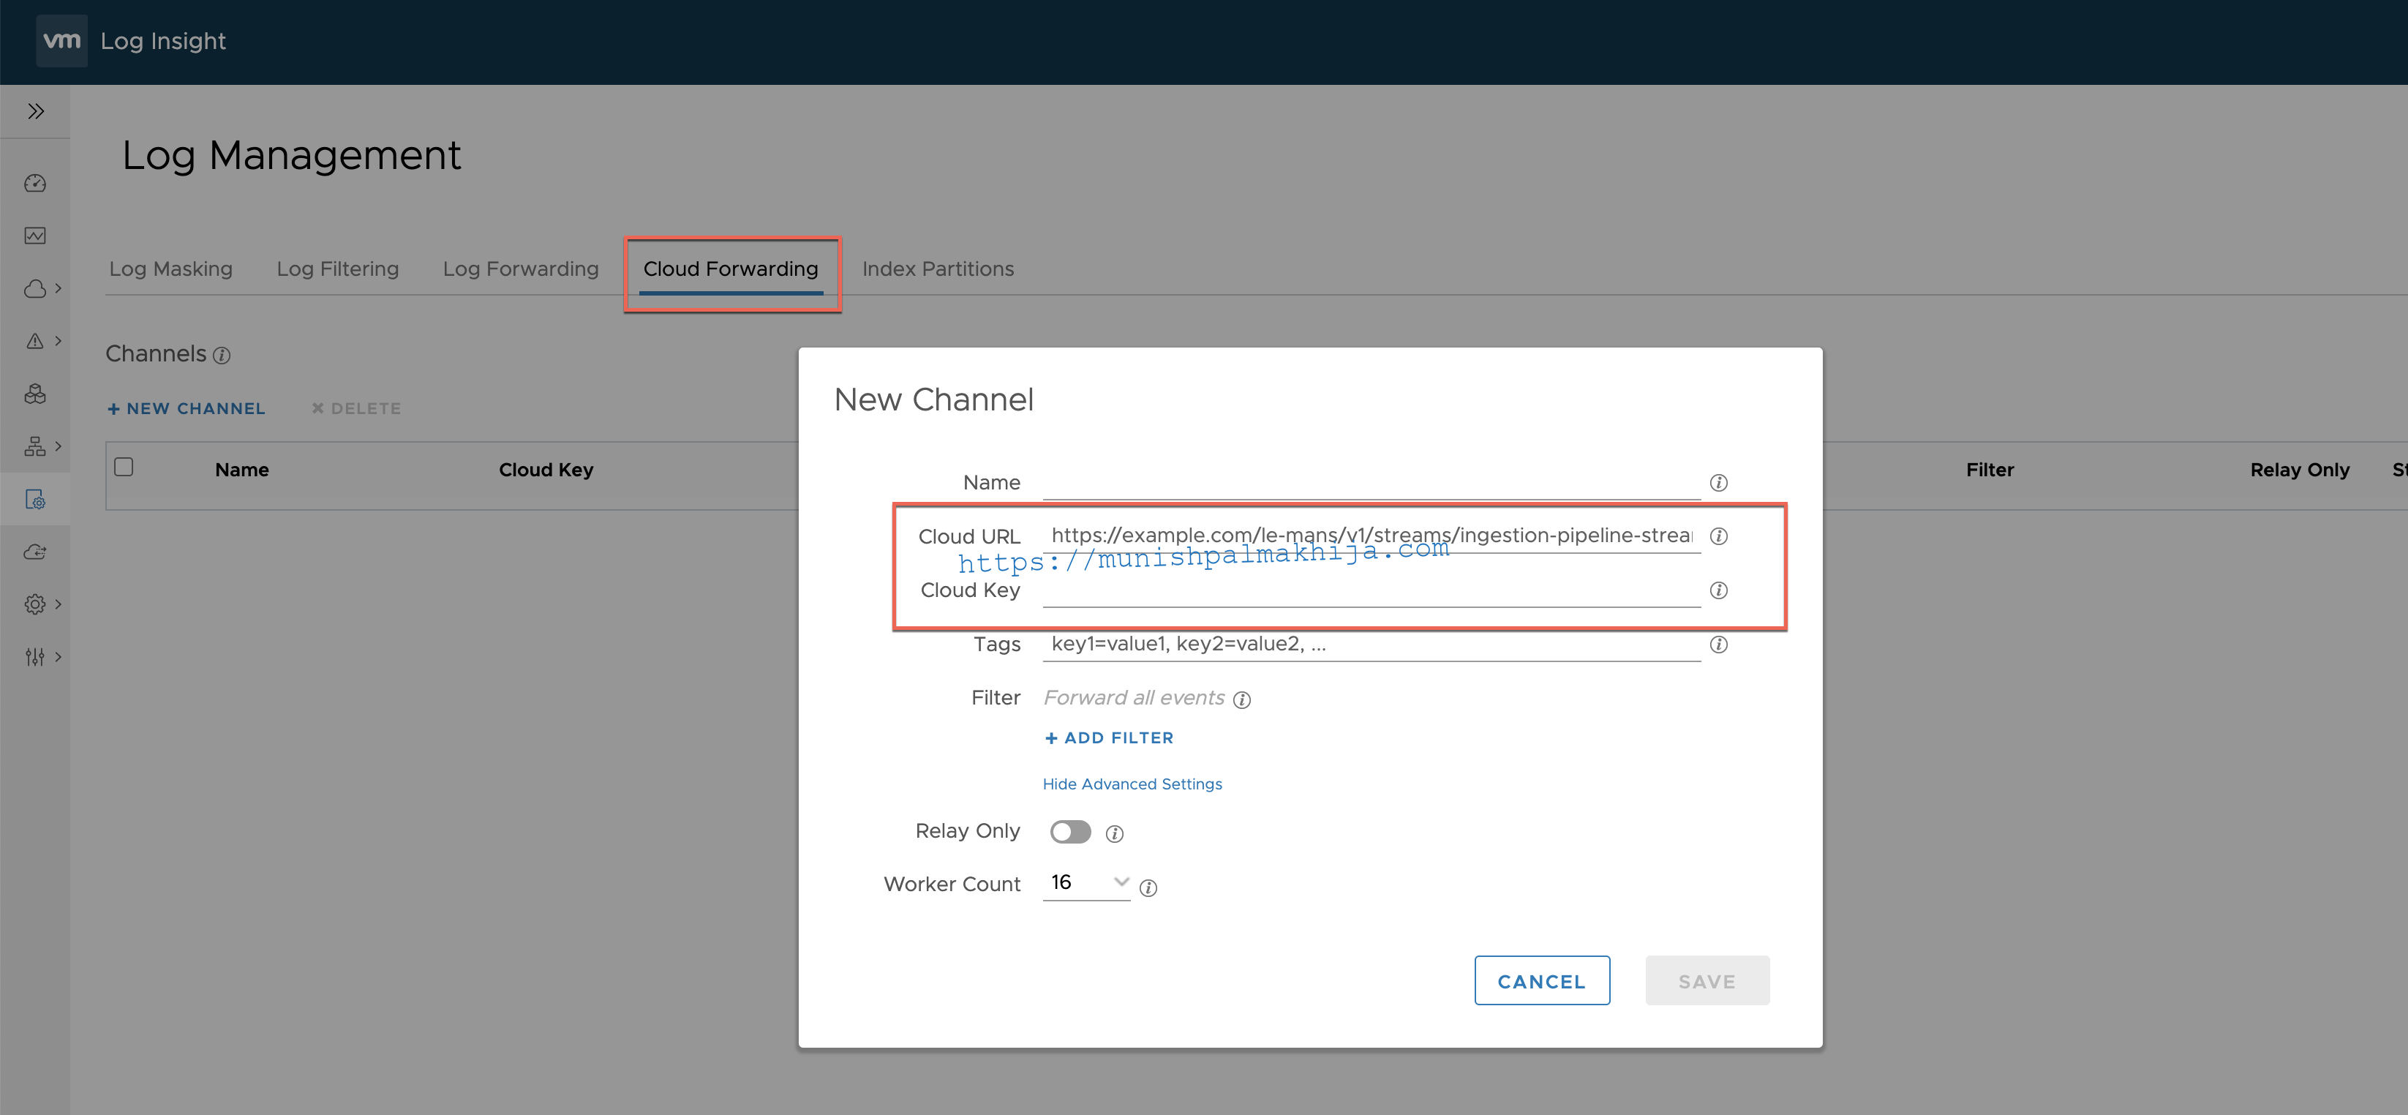The image size is (2408, 1115).
Task: Click the Relay Only column header
Action: point(2300,470)
